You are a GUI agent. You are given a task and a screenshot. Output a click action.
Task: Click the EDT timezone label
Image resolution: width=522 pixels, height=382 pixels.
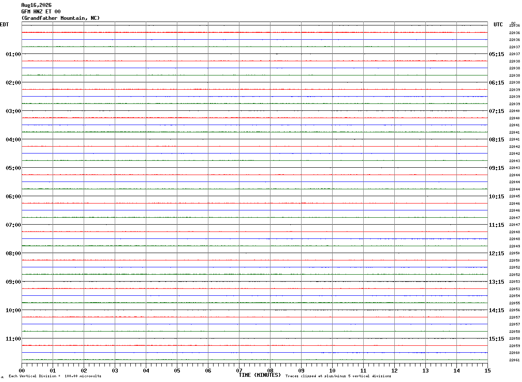click(x=4, y=25)
